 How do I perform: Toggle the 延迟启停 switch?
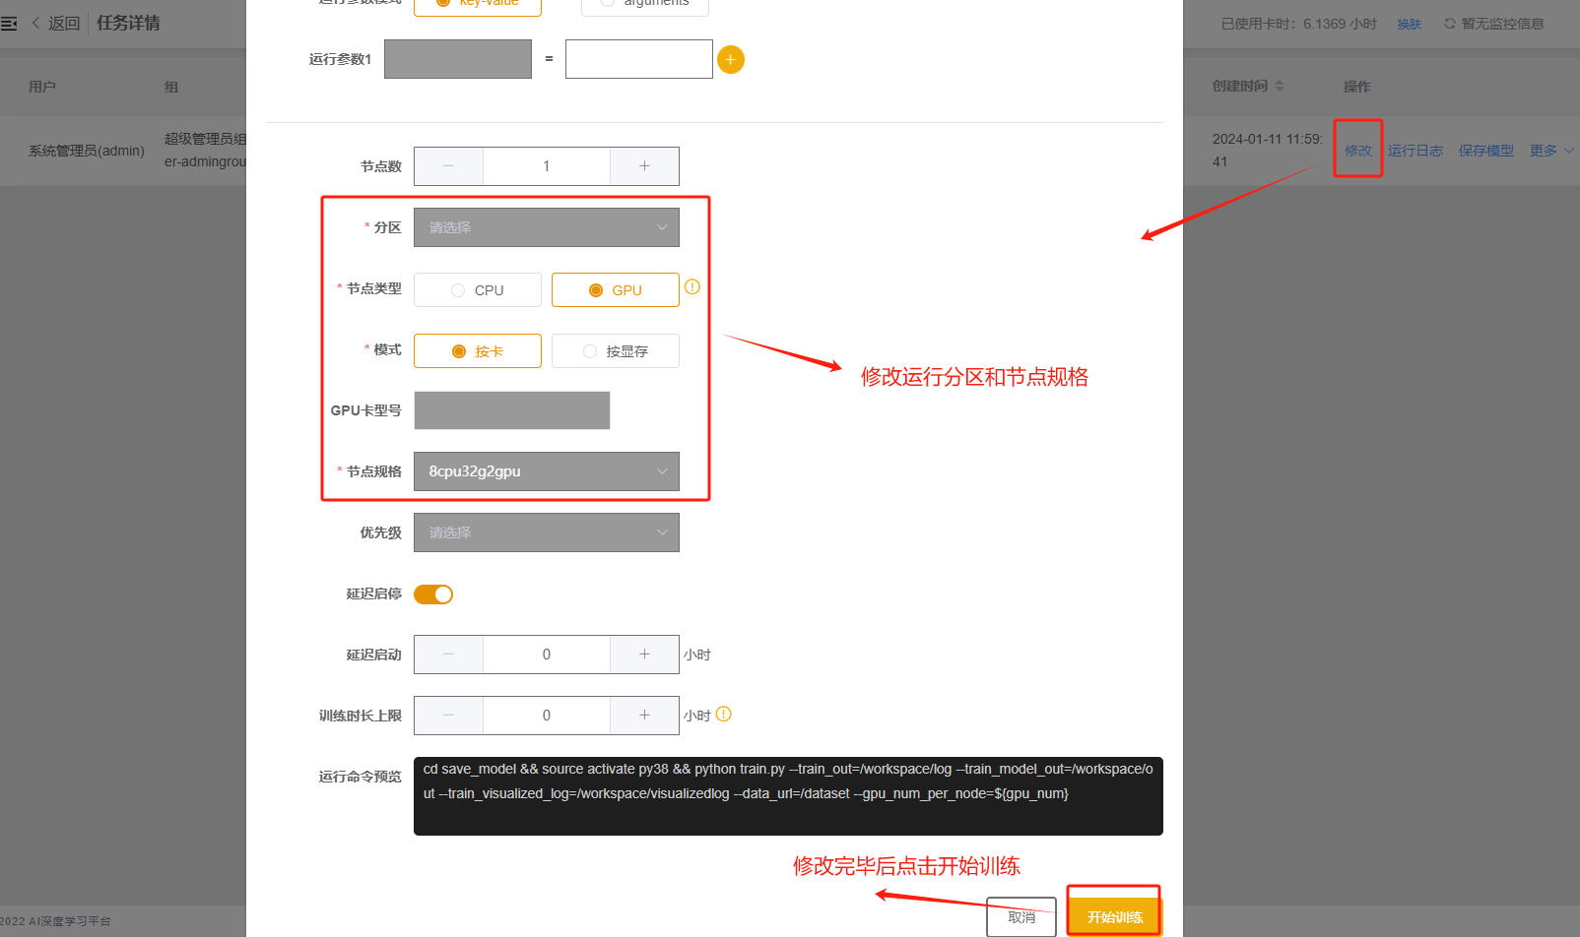[433, 594]
